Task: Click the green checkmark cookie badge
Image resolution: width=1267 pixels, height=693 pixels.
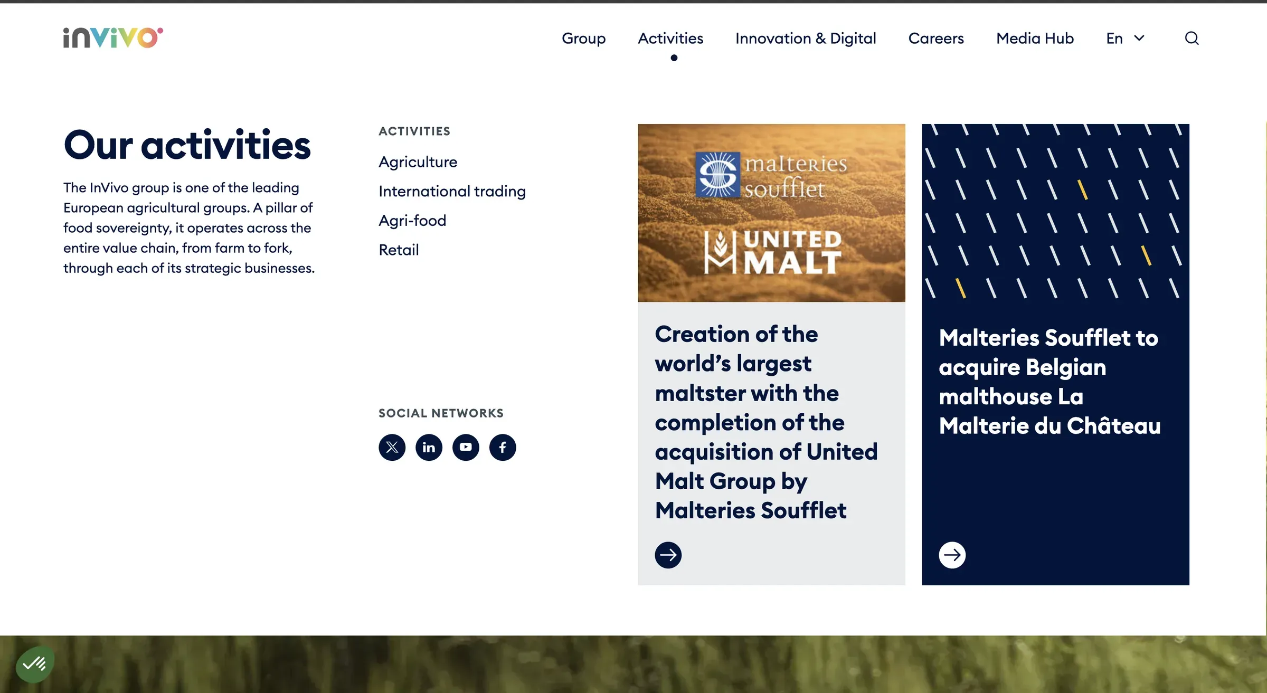Action: [x=35, y=664]
